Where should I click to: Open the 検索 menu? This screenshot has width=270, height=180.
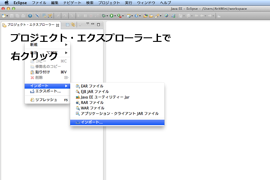tap(90, 3)
